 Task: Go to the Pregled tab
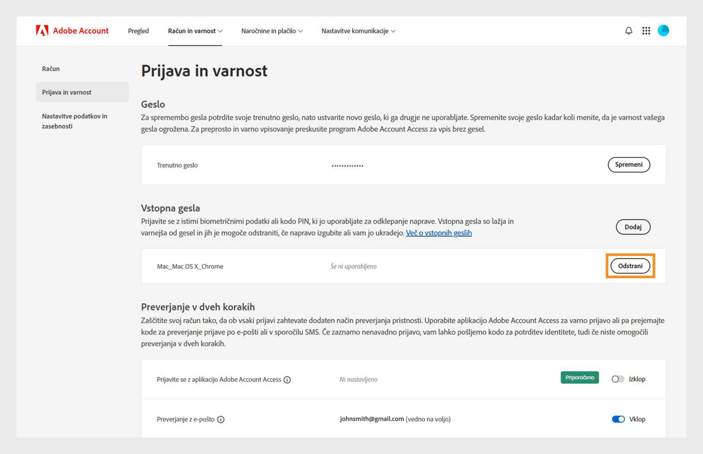(138, 31)
